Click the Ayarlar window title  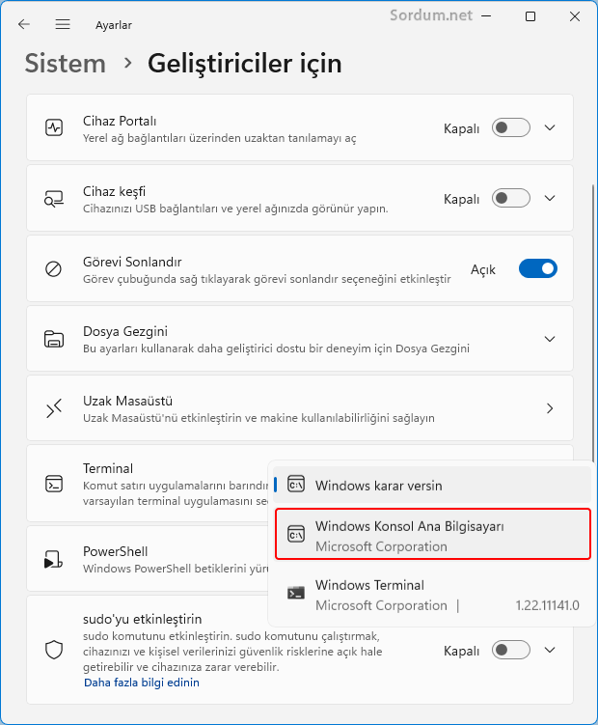click(114, 25)
